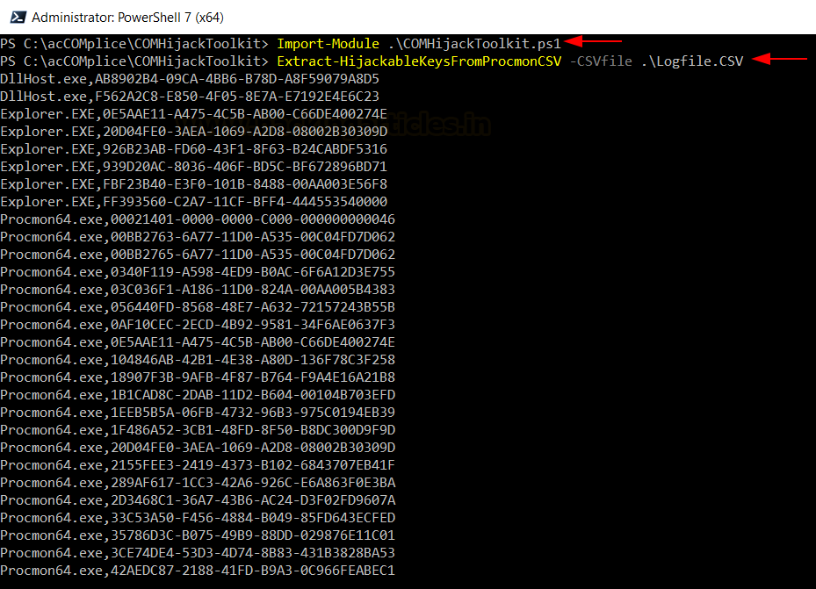Select the line Procmon64.exe,2155FEE3-2419-4373-B102-6843707EB41F
Viewport: 816px width, 589px height.
198,465
